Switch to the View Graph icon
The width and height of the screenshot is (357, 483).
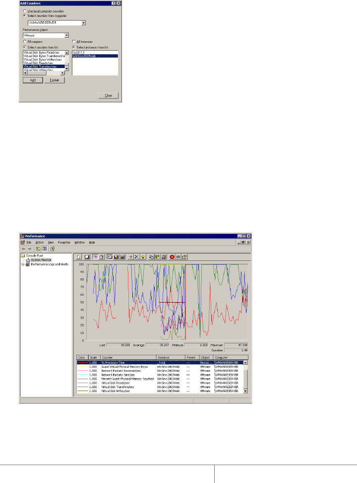[x=110, y=256]
